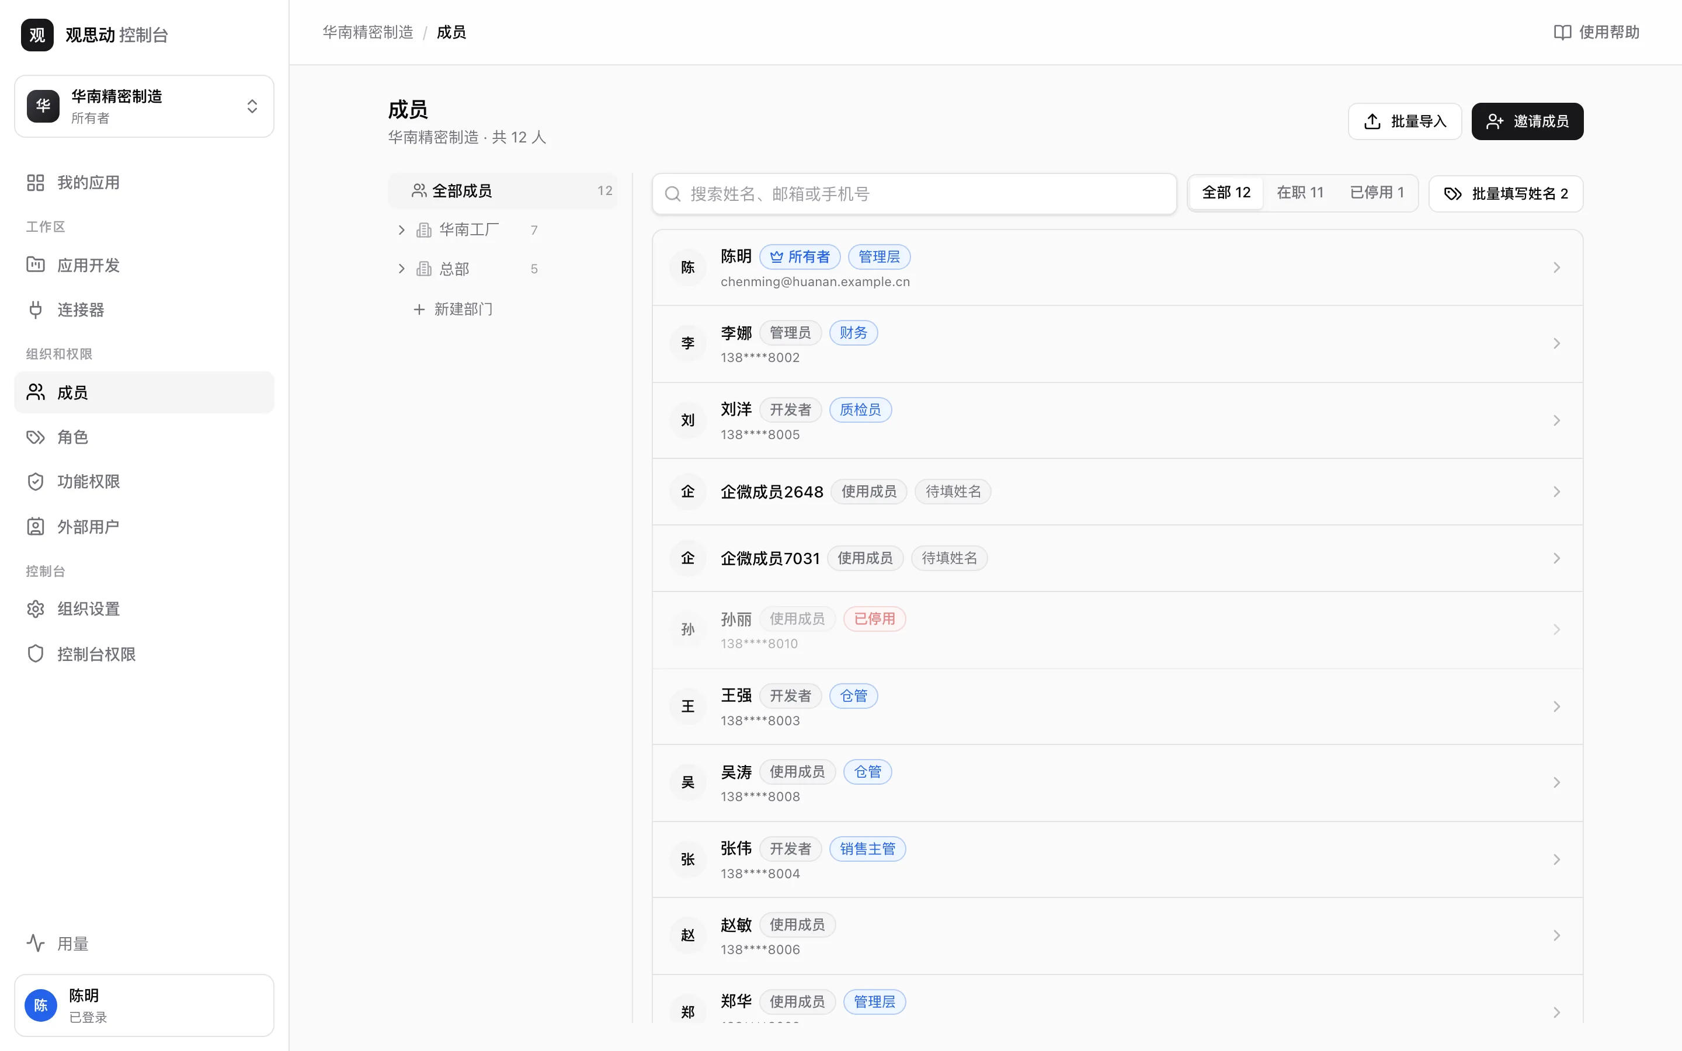This screenshot has width=1682, height=1051.
Task: Open 李娜 member row chevron
Action: click(x=1556, y=343)
